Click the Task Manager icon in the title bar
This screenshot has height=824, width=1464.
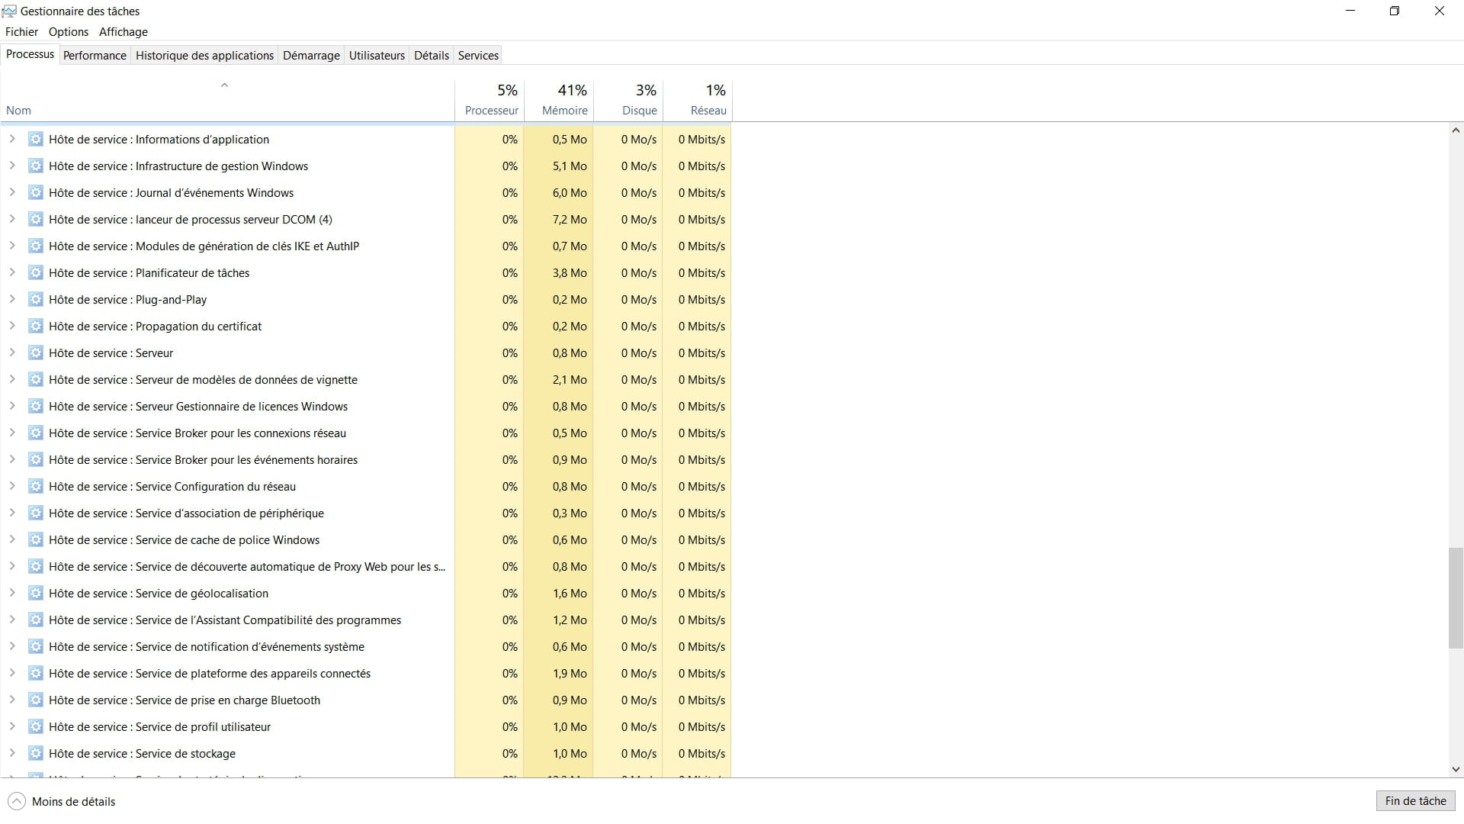tap(9, 11)
